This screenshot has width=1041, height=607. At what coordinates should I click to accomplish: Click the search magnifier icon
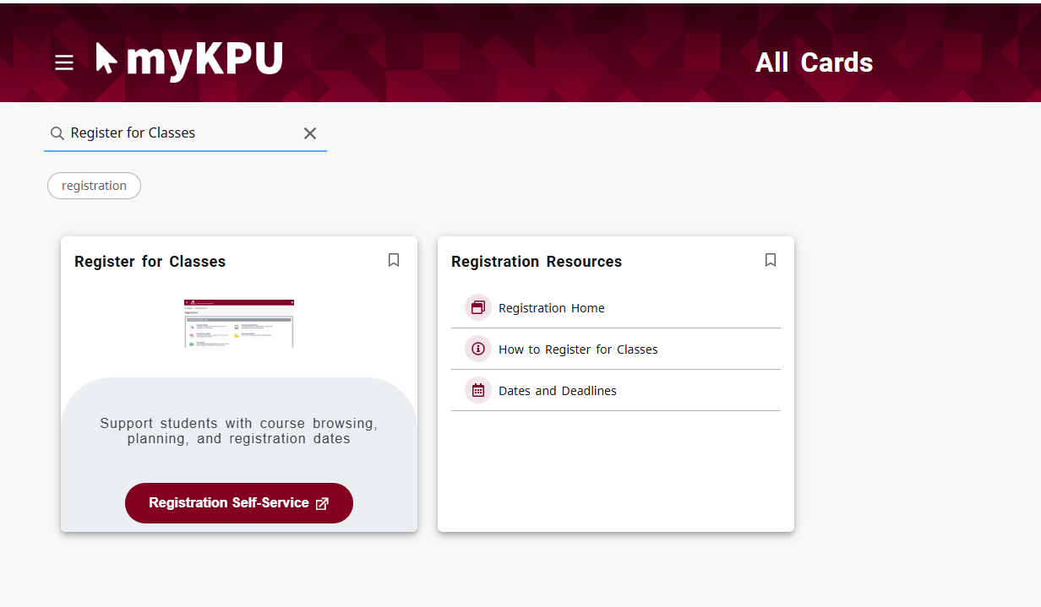point(57,133)
